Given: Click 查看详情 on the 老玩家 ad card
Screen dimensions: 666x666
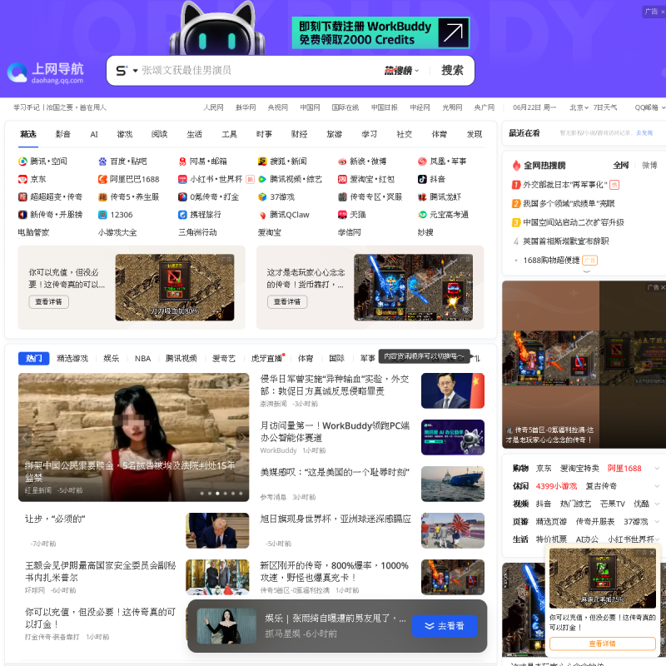Looking at the screenshot, I should (287, 301).
